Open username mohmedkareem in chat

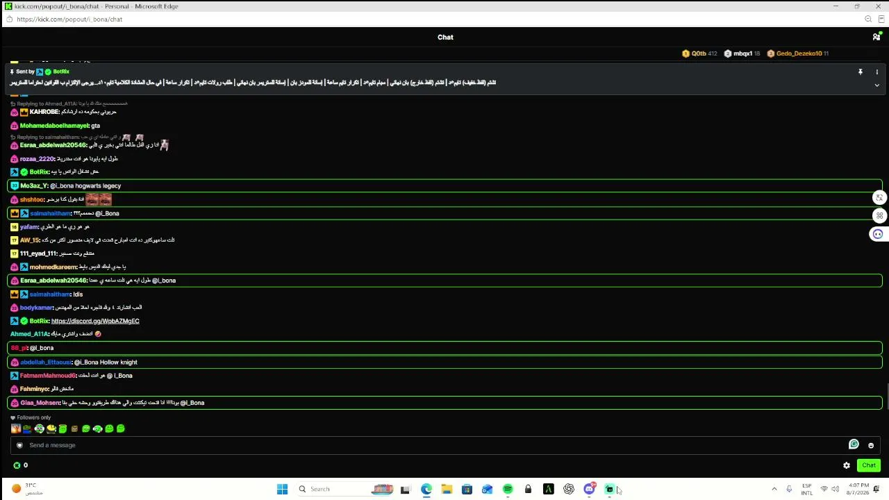click(53, 267)
